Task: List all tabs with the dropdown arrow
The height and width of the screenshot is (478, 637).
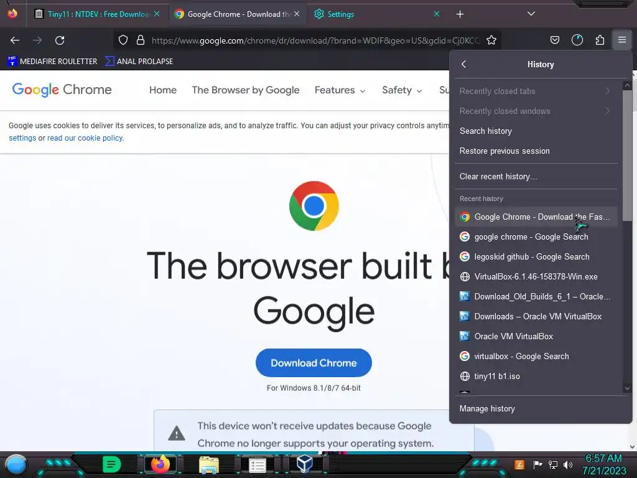Action: click(x=531, y=14)
